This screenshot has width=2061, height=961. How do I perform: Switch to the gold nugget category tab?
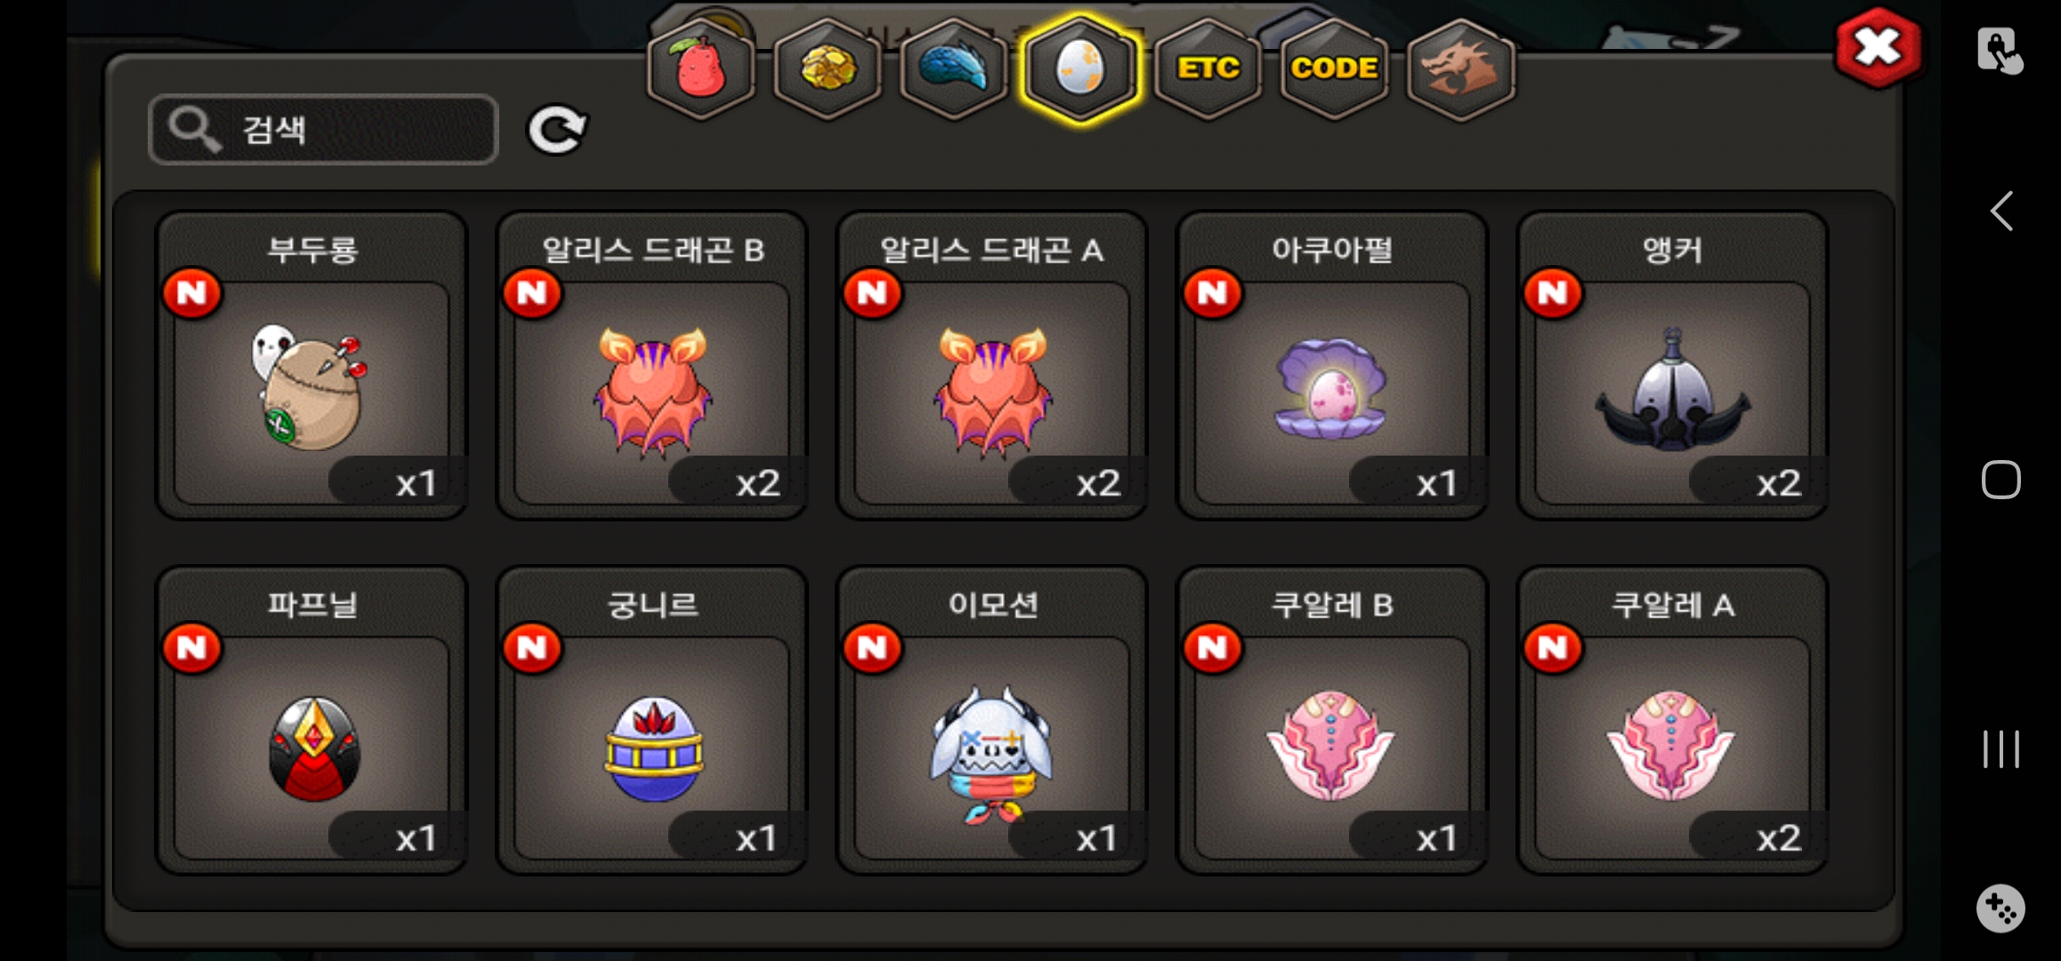tap(828, 69)
